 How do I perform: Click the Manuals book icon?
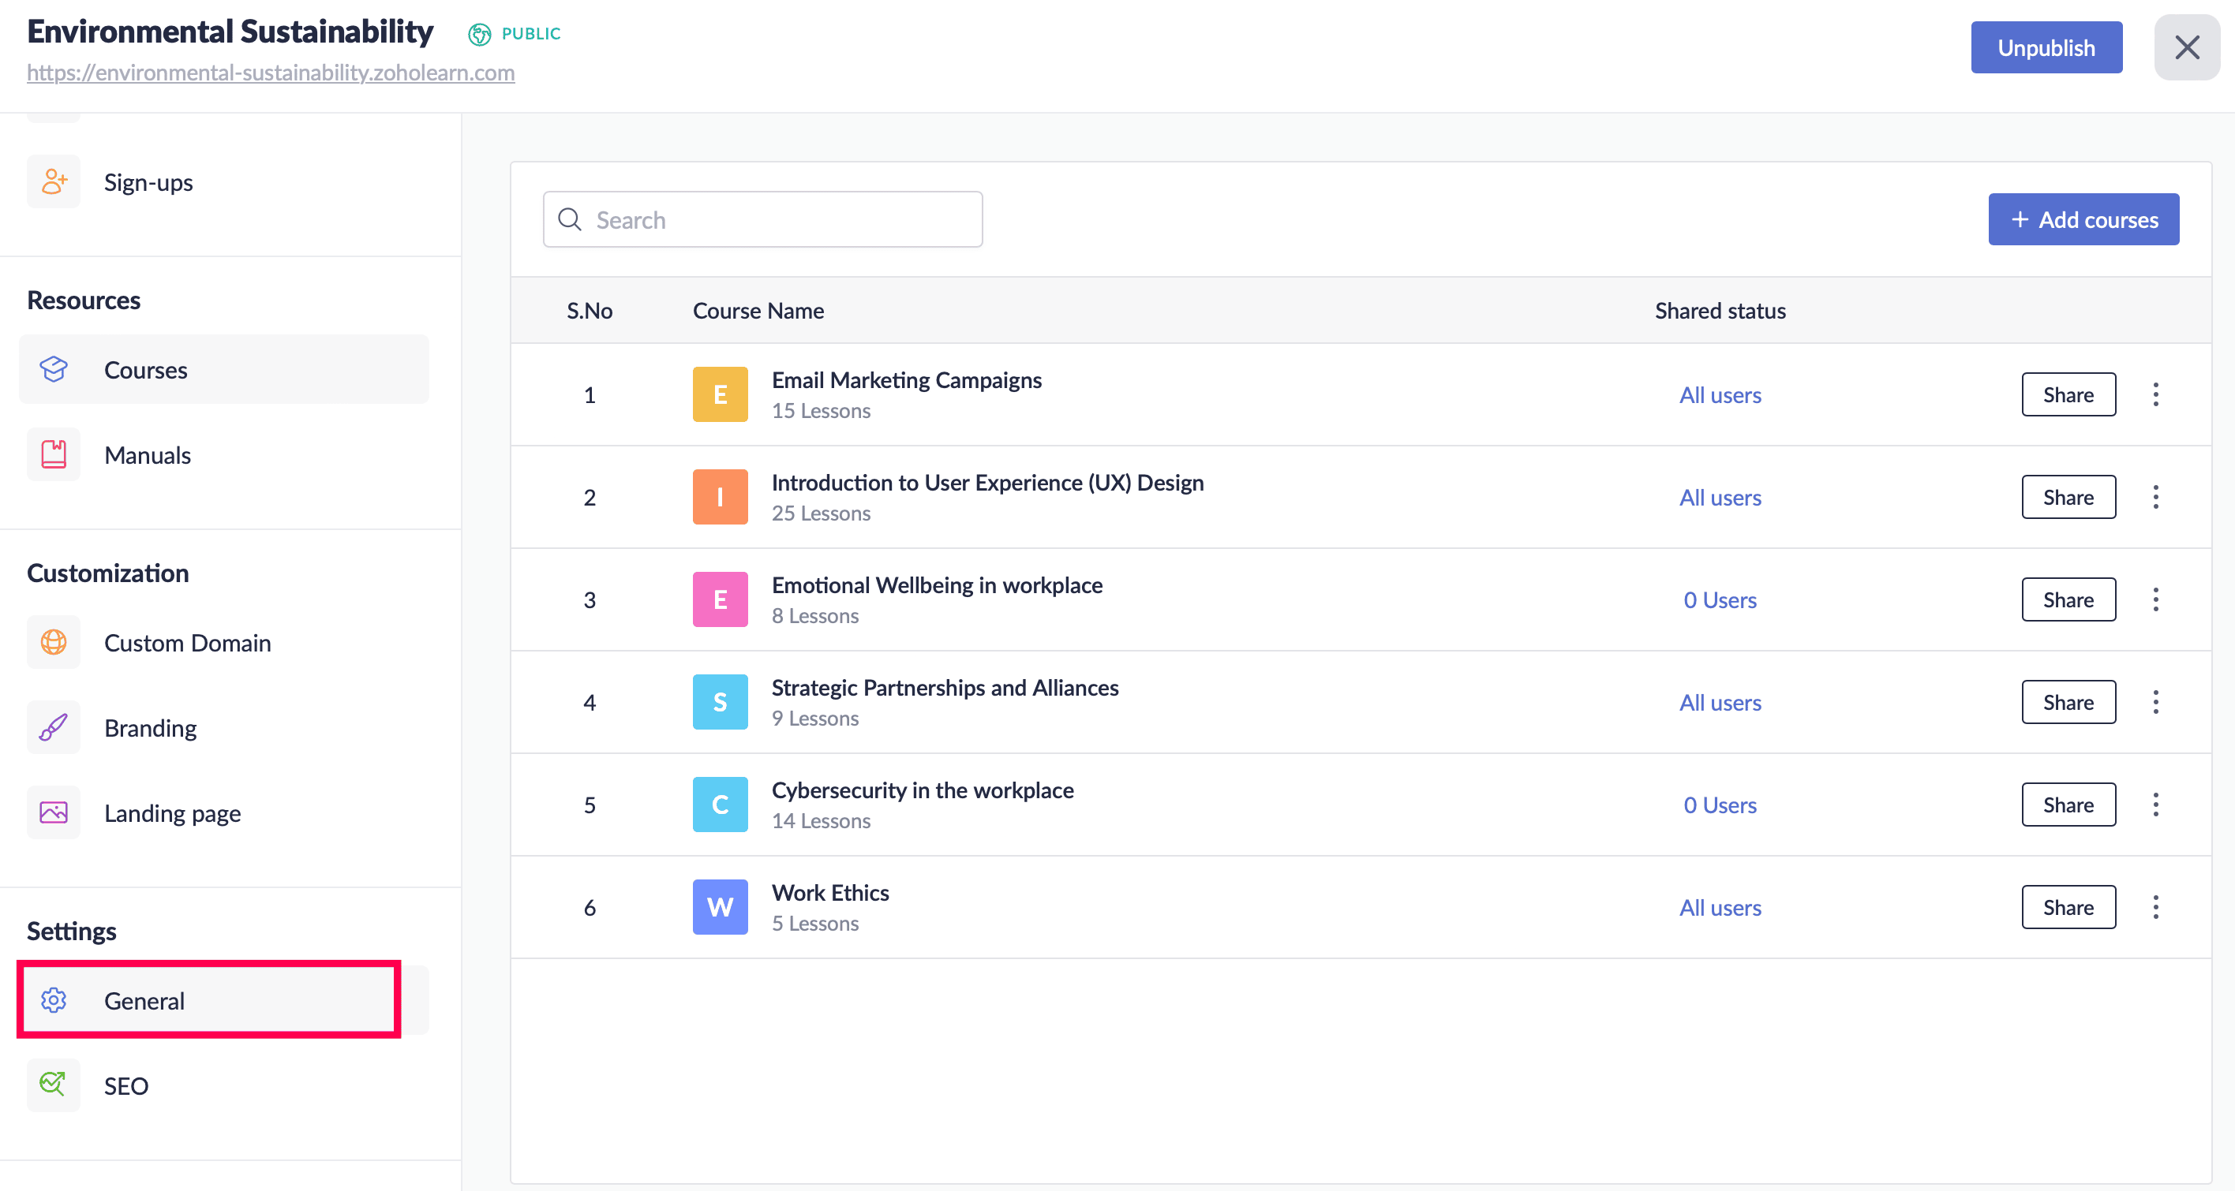click(x=54, y=454)
